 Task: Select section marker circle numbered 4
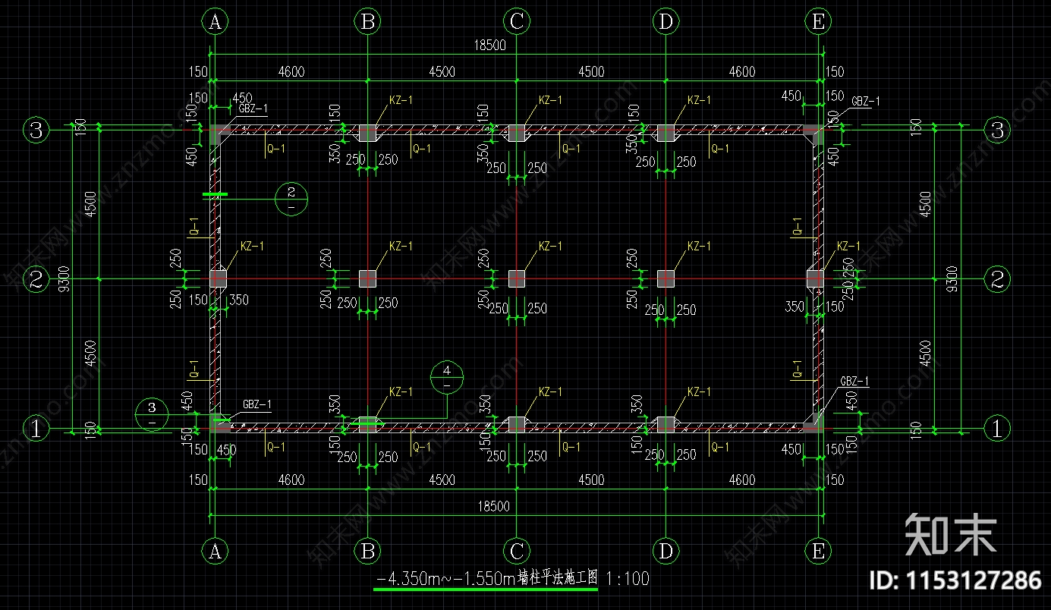click(x=447, y=377)
